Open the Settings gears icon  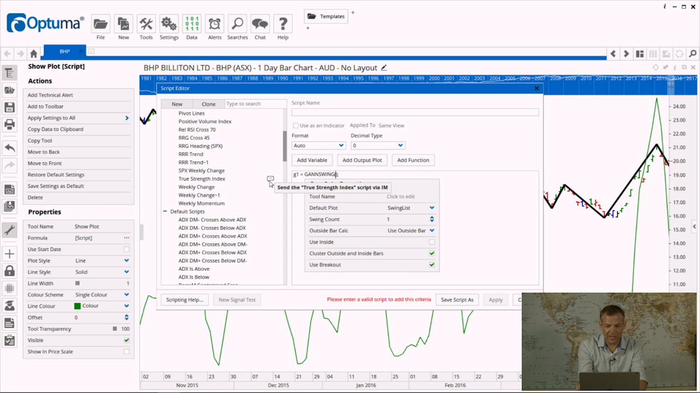[169, 24]
